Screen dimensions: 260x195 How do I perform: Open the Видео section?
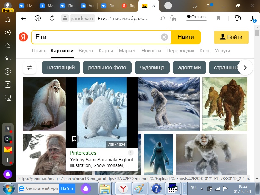(x=86, y=51)
